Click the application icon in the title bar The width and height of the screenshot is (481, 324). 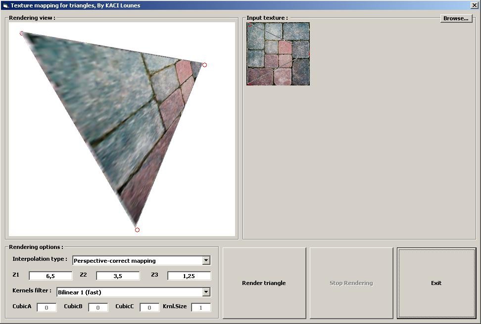tap(5, 5)
